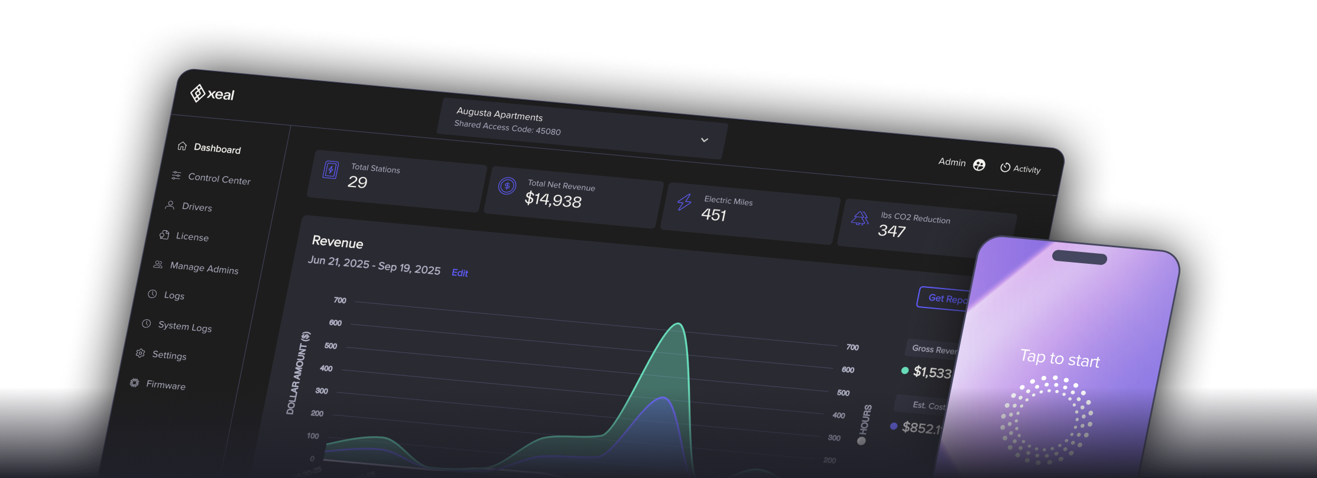The height and width of the screenshot is (478, 1317).
Task: Click the green Gross Revenue legend dot
Action: point(904,371)
